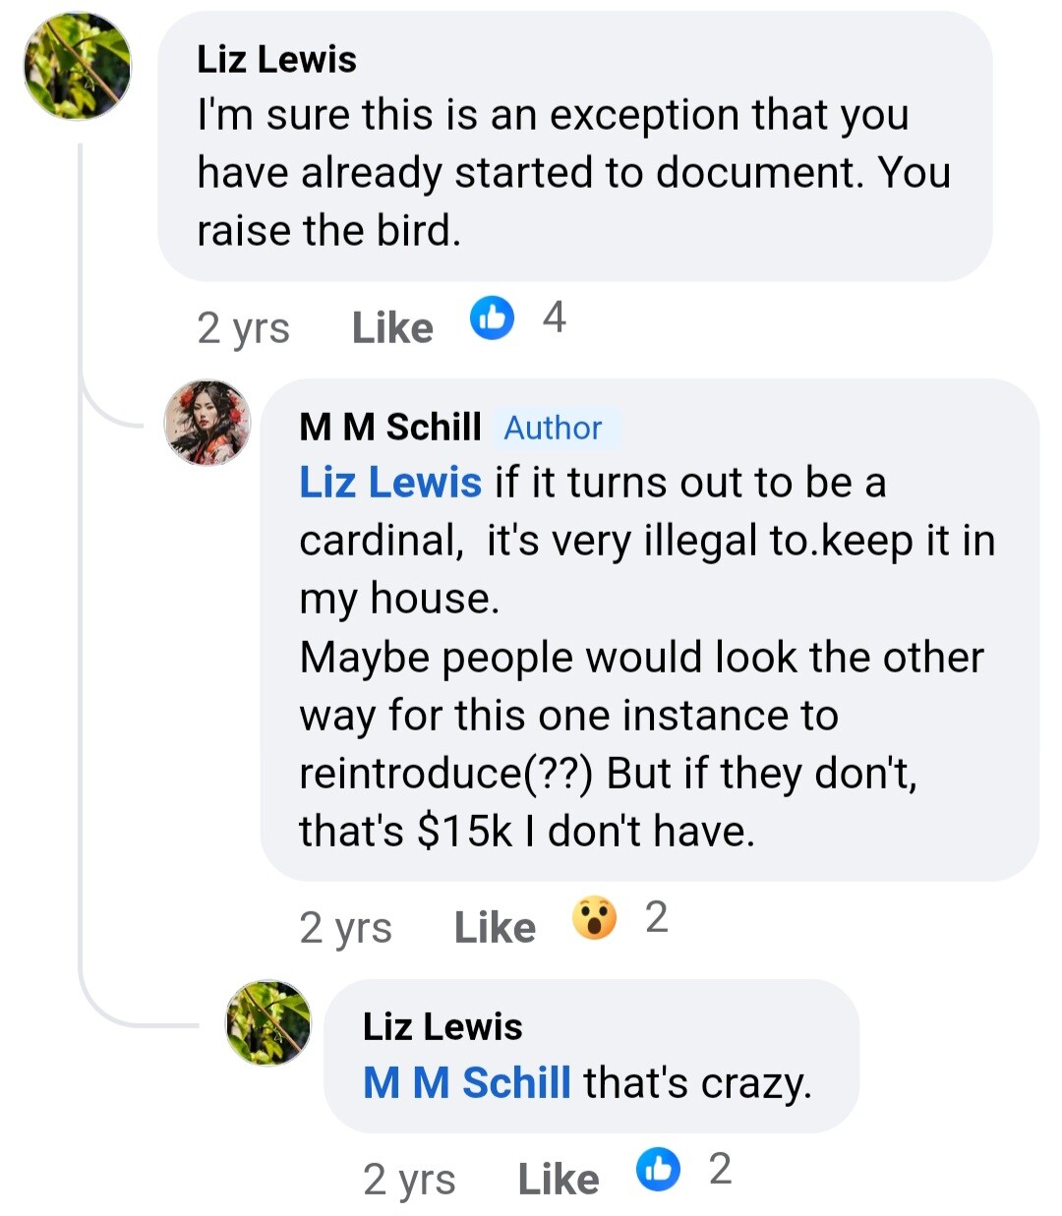Click 2 yrs timestamp on first comment

243,328
